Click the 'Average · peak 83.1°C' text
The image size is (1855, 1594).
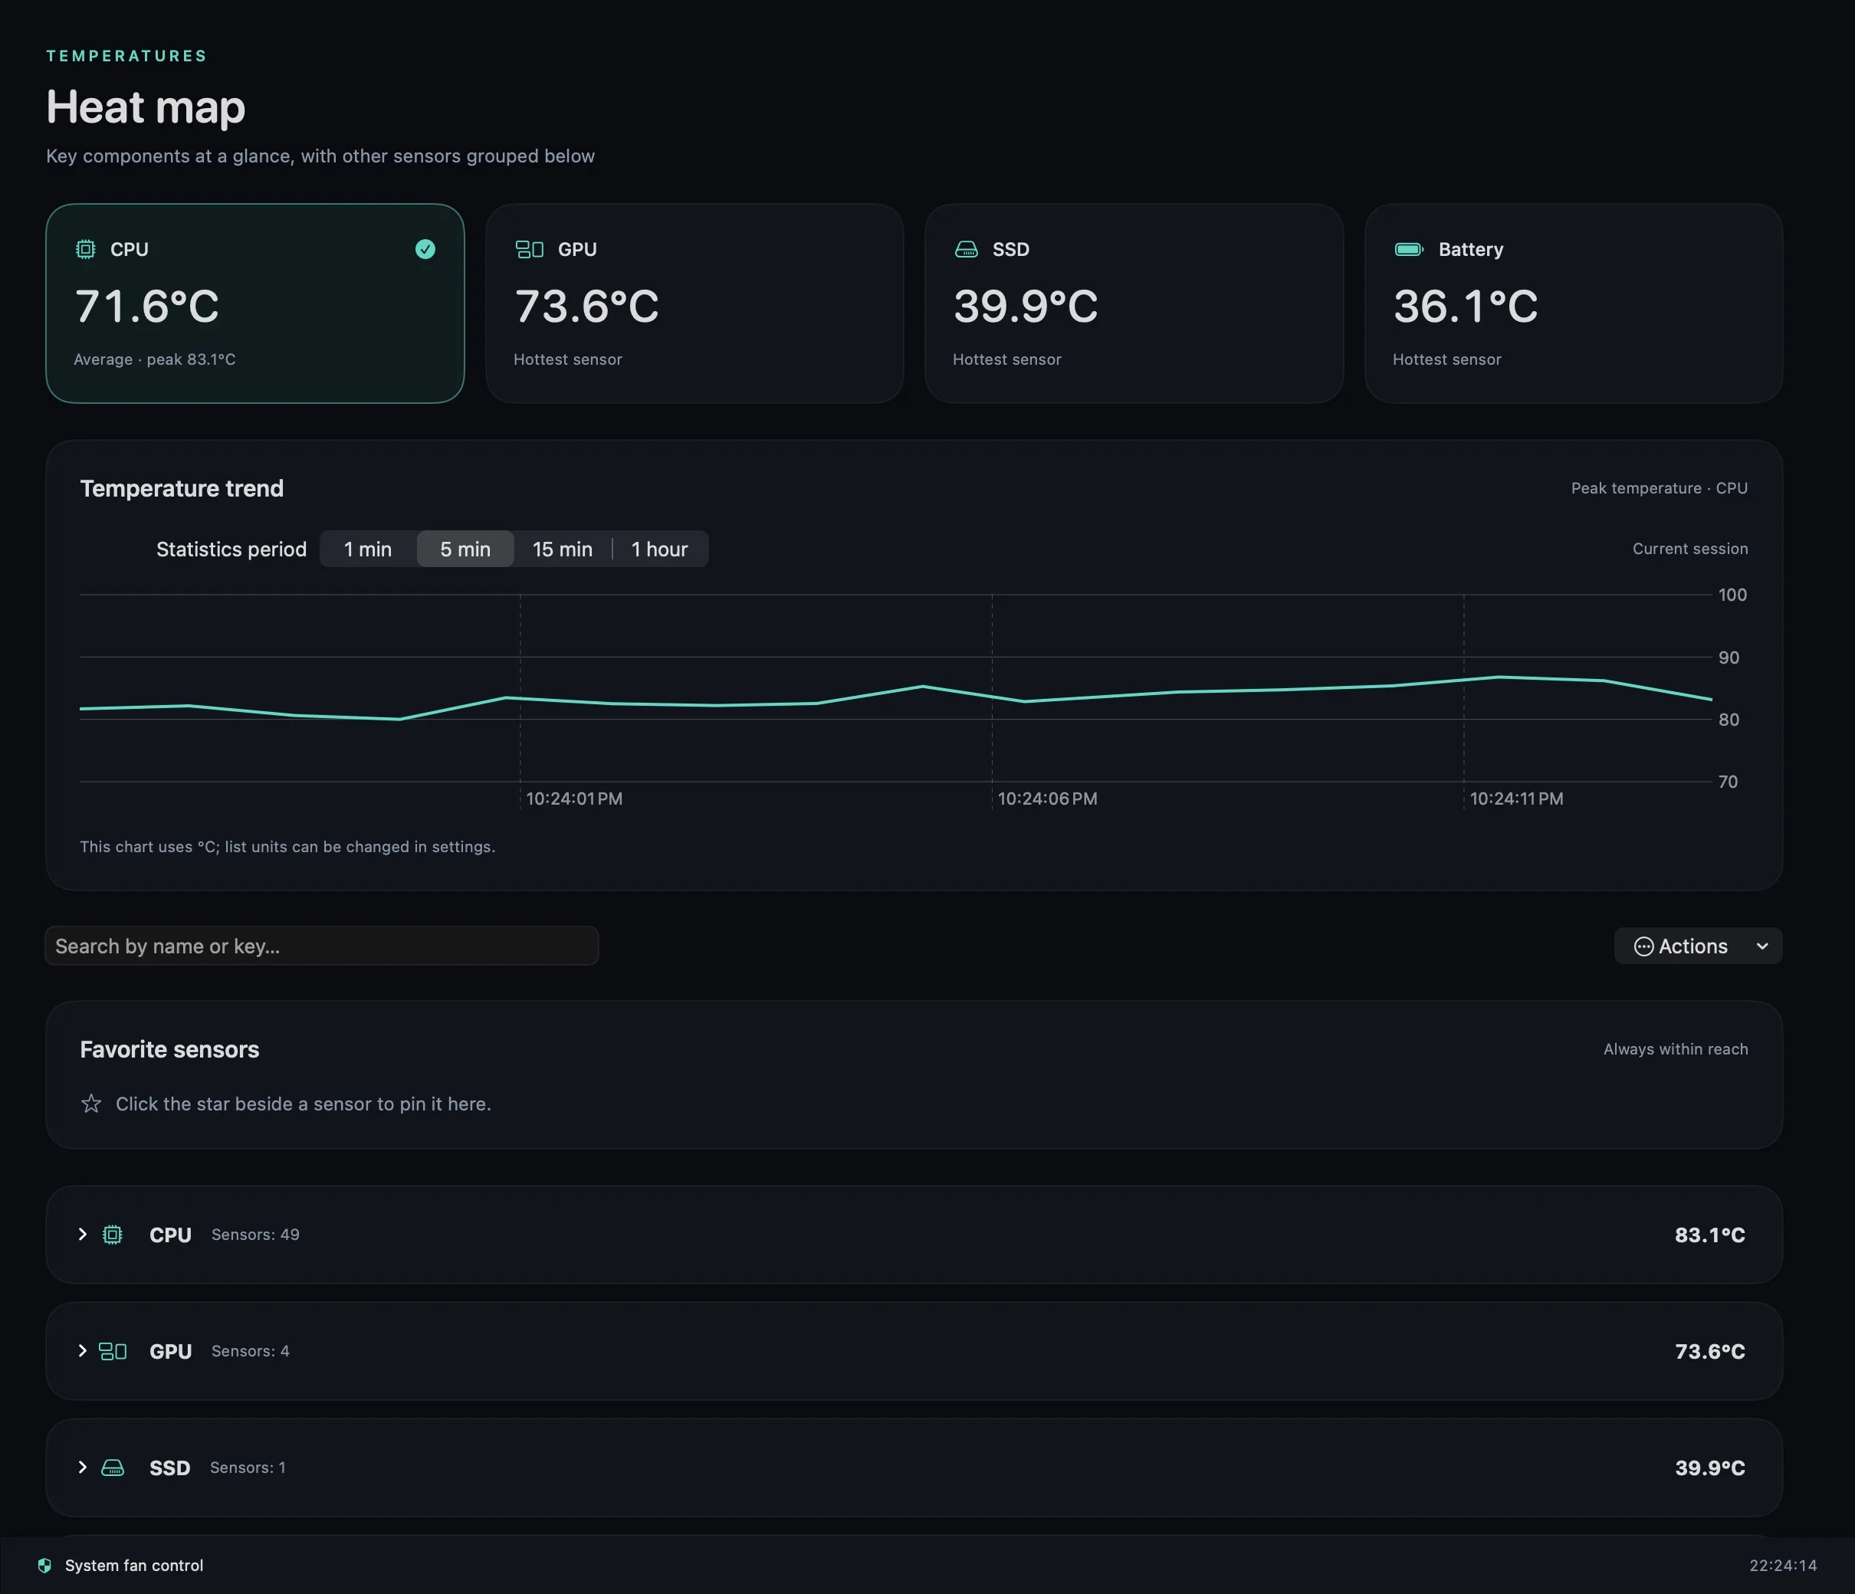(x=155, y=359)
